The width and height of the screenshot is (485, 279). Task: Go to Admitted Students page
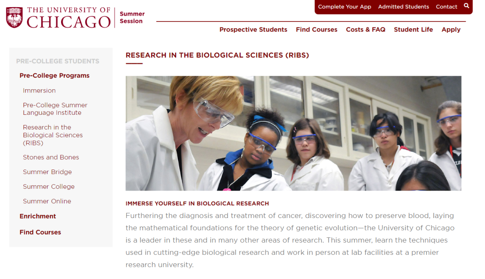click(x=403, y=7)
